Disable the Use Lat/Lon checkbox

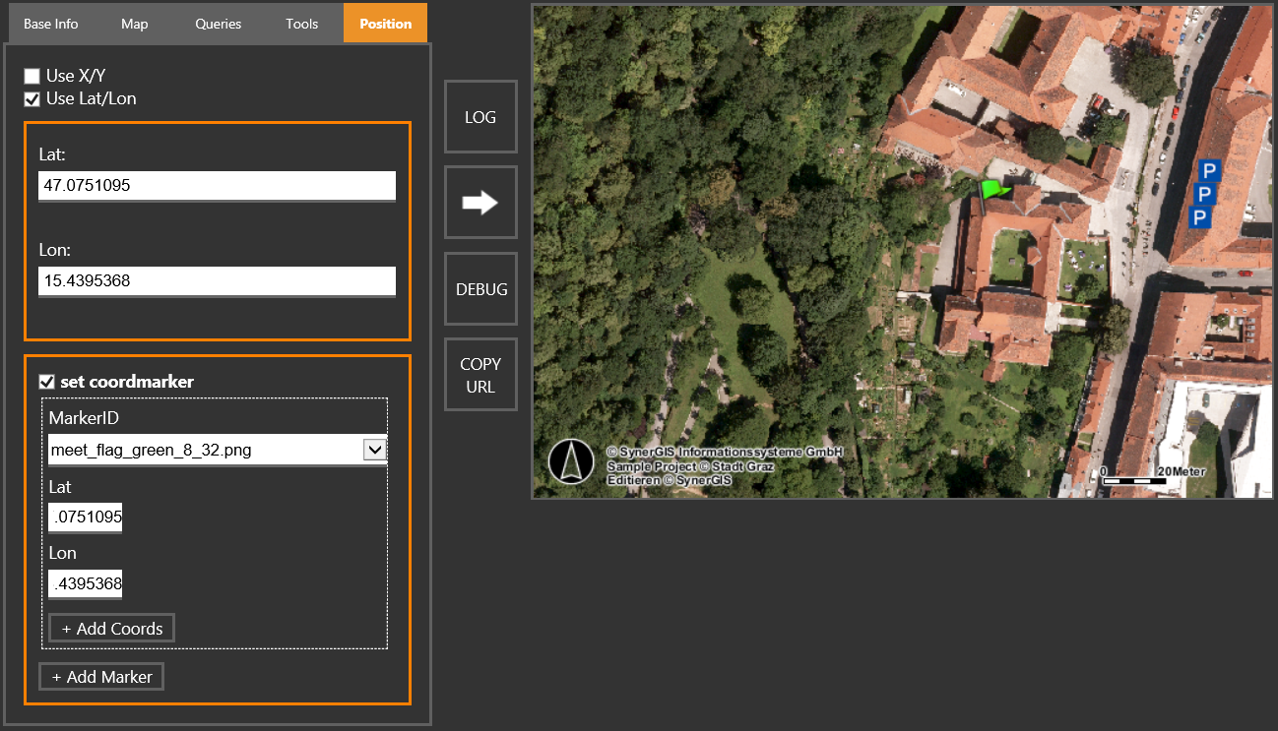point(32,98)
